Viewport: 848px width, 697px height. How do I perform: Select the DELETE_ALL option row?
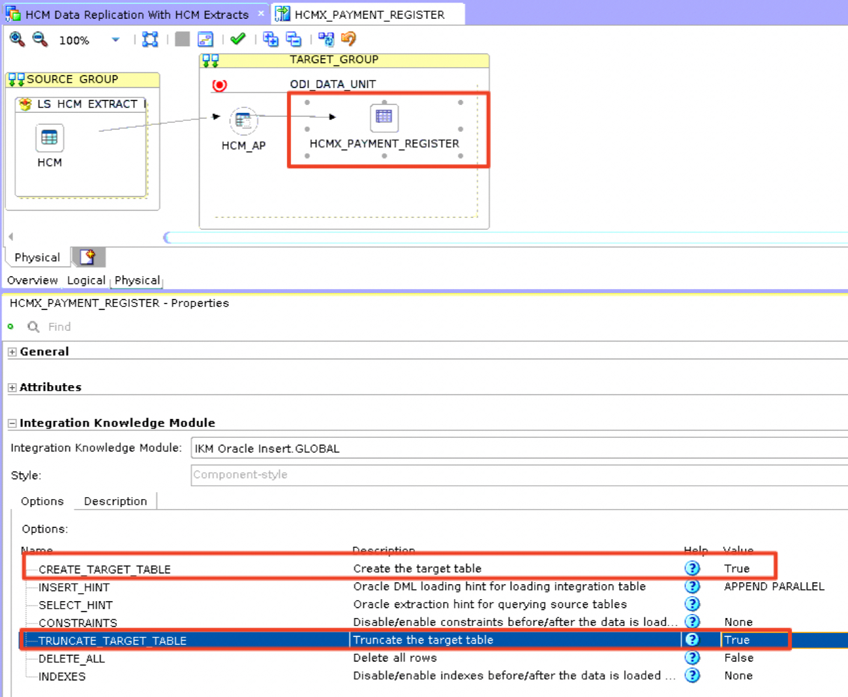pos(72,658)
